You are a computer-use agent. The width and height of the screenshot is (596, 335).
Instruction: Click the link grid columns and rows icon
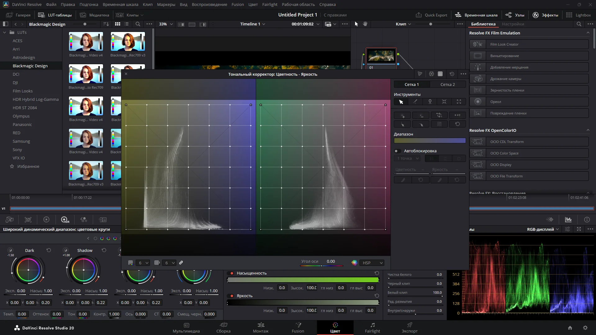(181, 263)
